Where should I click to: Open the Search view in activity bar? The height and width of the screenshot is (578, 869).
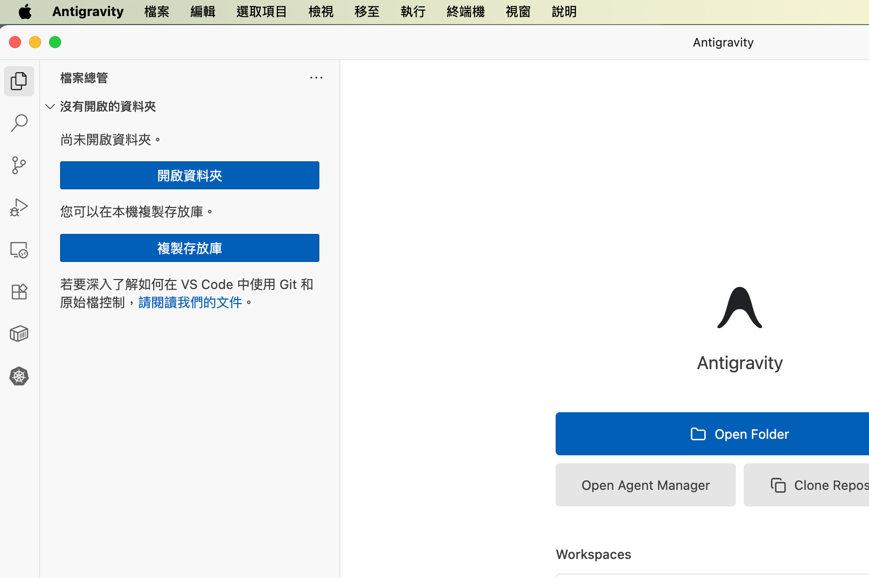point(19,123)
